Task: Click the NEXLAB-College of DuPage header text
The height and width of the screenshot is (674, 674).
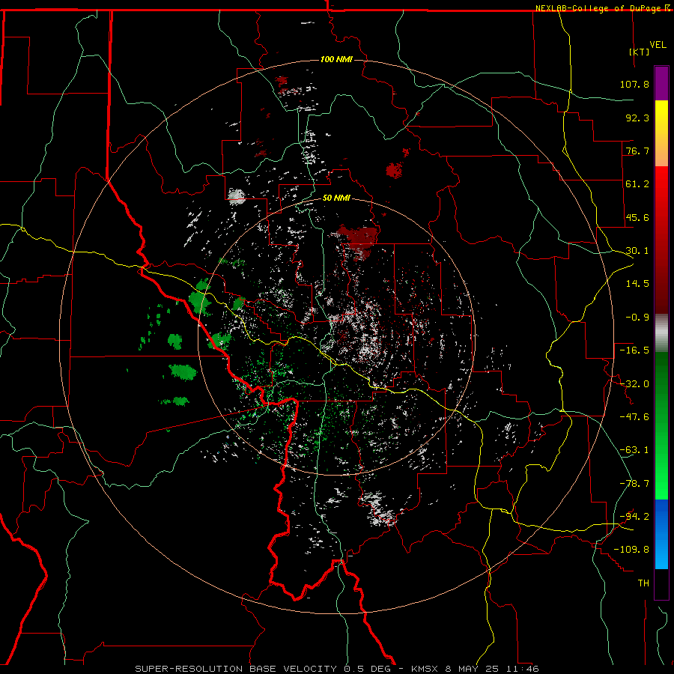Action: coord(600,8)
